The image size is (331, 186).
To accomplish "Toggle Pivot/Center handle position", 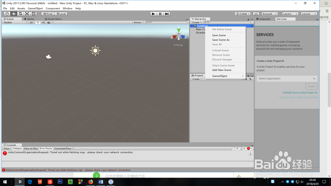I will [48, 14].
